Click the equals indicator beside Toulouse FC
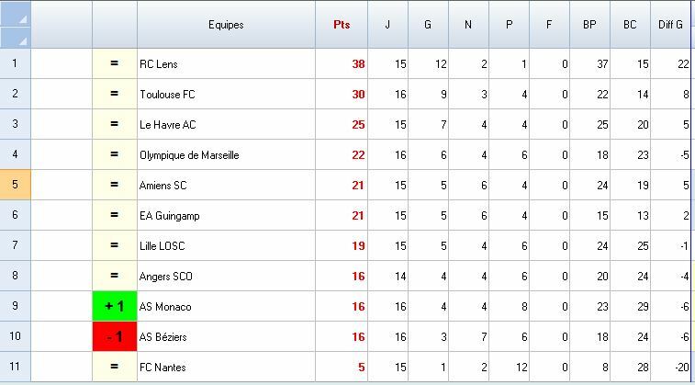The image size is (695, 385). [x=115, y=94]
